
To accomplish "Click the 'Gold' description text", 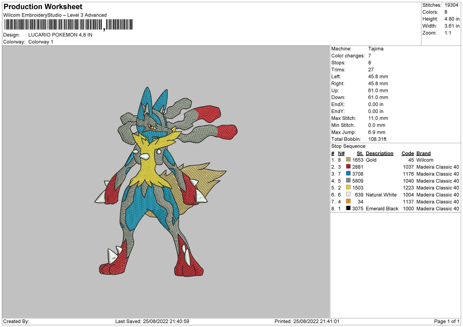I will click(371, 160).
